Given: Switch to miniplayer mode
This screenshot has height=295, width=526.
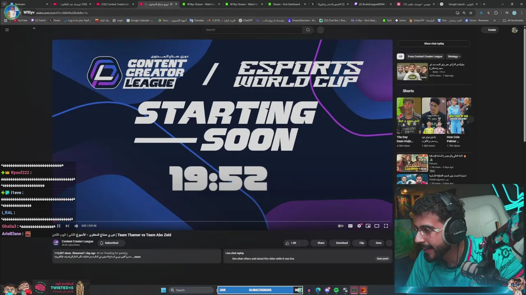Looking at the screenshot, I should 368,226.
